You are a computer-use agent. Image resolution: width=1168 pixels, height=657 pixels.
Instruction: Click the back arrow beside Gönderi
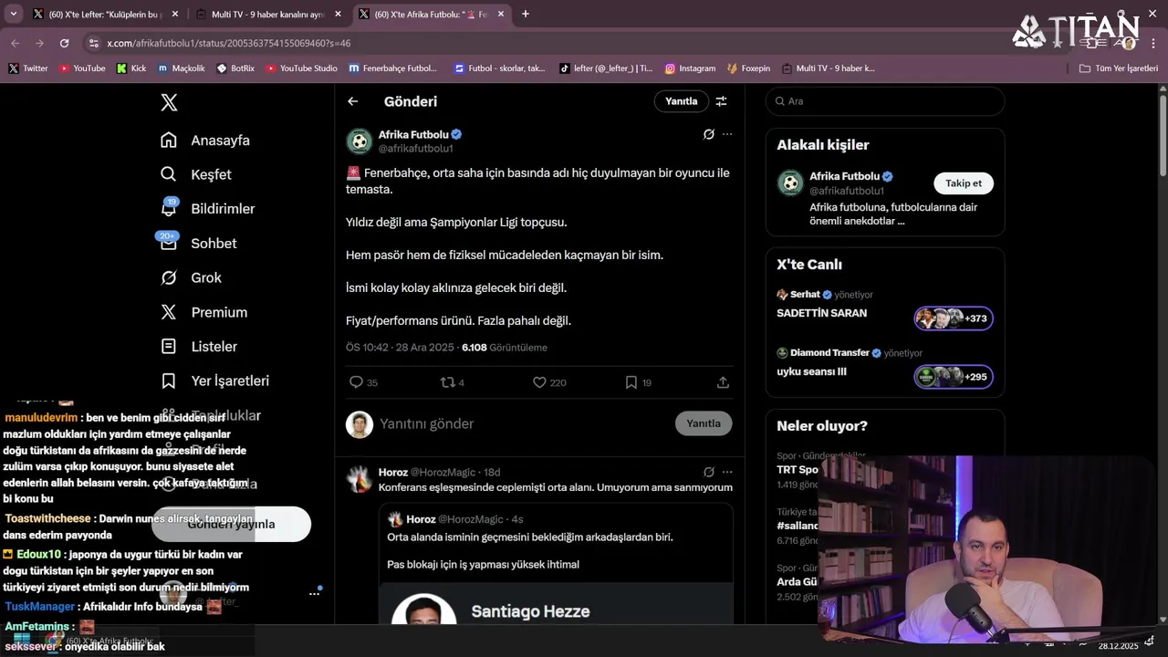tap(353, 101)
